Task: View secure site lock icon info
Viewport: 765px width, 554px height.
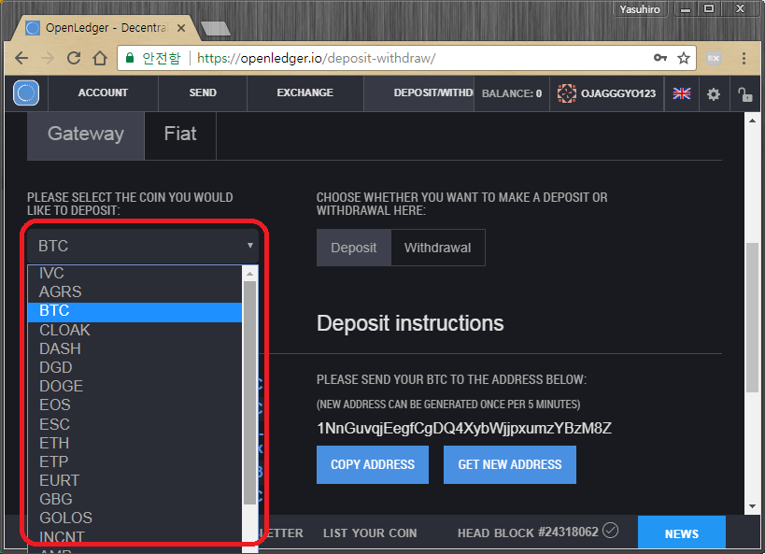Action: click(130, 58)
